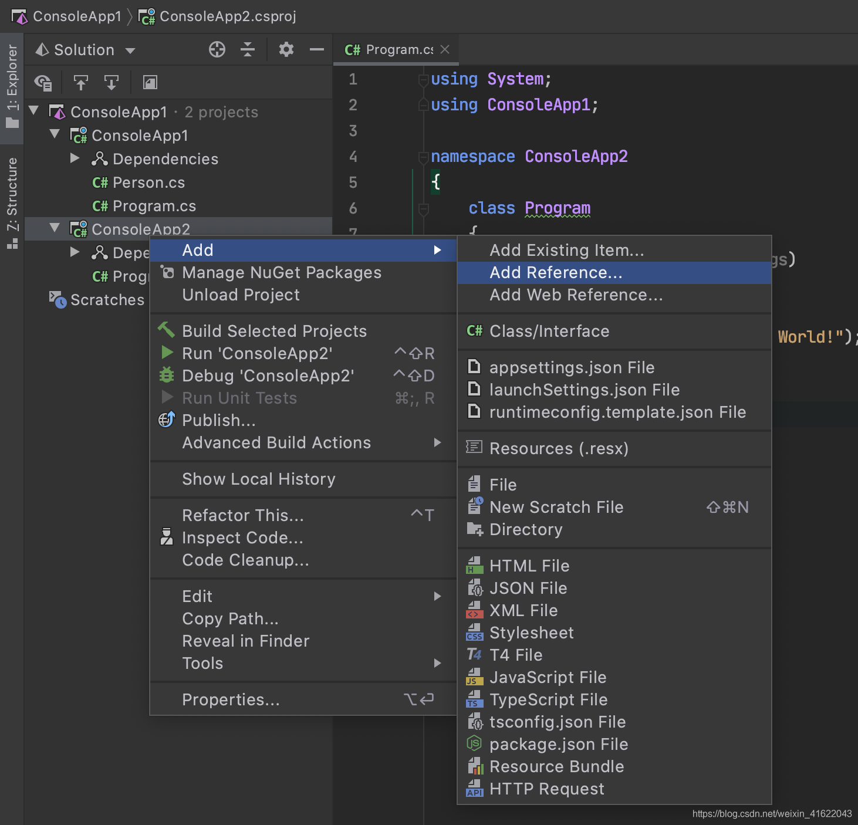Add a new Class/Interface
The height and width of the screenshot is (825, 858).
coord(614,331)
